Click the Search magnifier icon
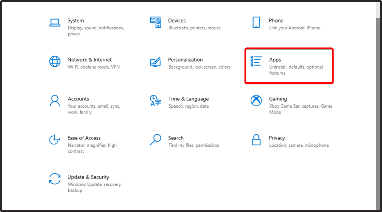 (155, 140)
